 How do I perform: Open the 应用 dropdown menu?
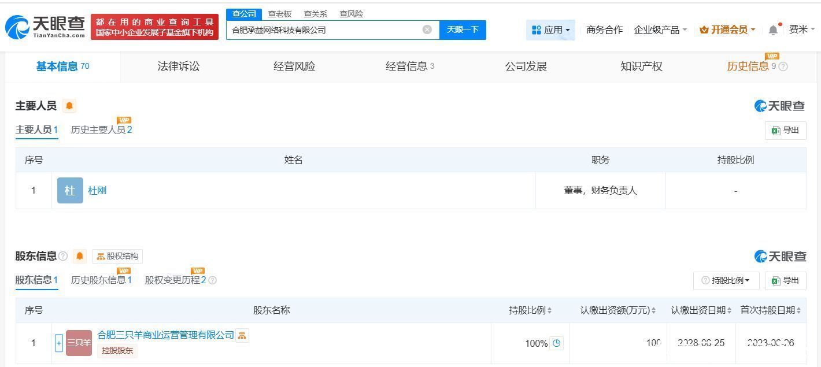550,29
